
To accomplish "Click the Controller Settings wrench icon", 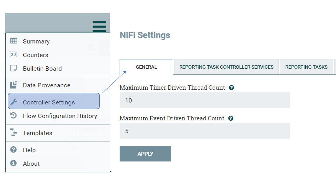I will tap(14, 102).
